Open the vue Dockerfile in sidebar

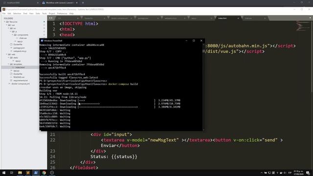pos(18,44)
